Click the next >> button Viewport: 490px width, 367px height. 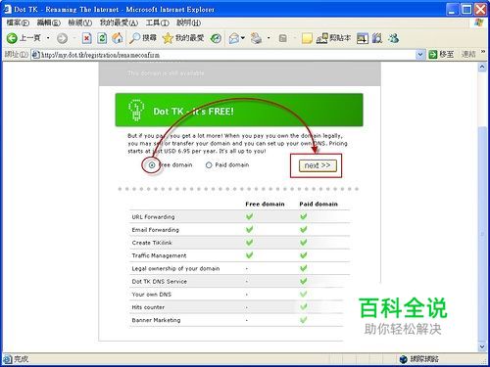point(318,165)
